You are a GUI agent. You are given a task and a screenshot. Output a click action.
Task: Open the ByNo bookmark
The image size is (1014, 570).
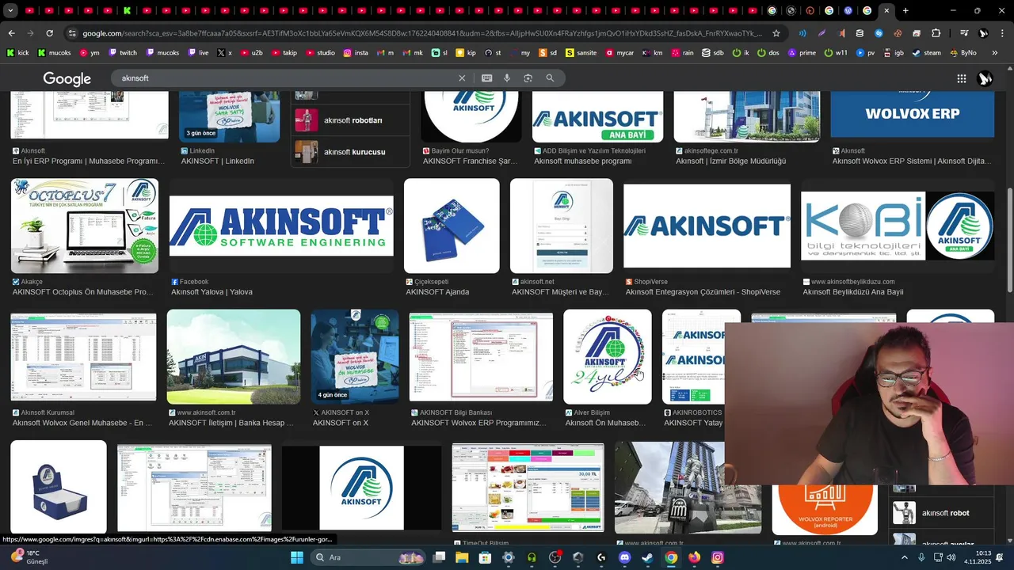tap(963, 53)
